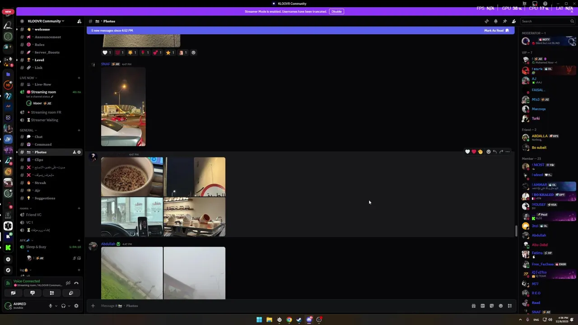578x325 pixels.
Task: Join the Friend VC voice channel
Action: 33,215
